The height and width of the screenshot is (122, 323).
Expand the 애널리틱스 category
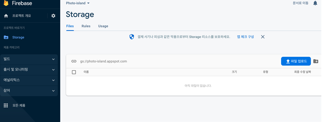[29, 80]
